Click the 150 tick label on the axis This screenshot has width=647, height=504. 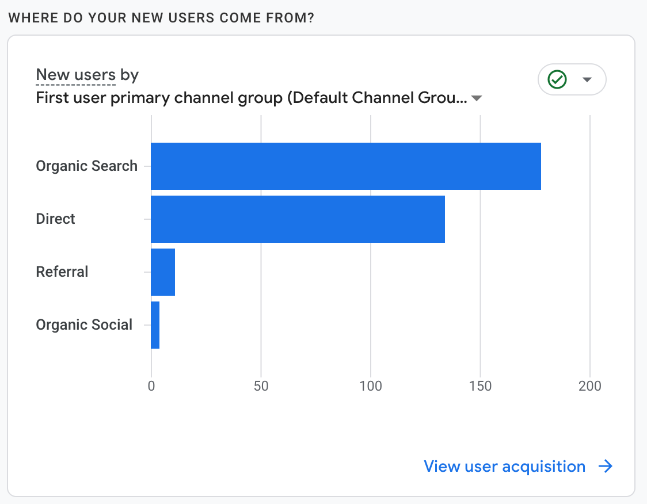pos(481,386)
